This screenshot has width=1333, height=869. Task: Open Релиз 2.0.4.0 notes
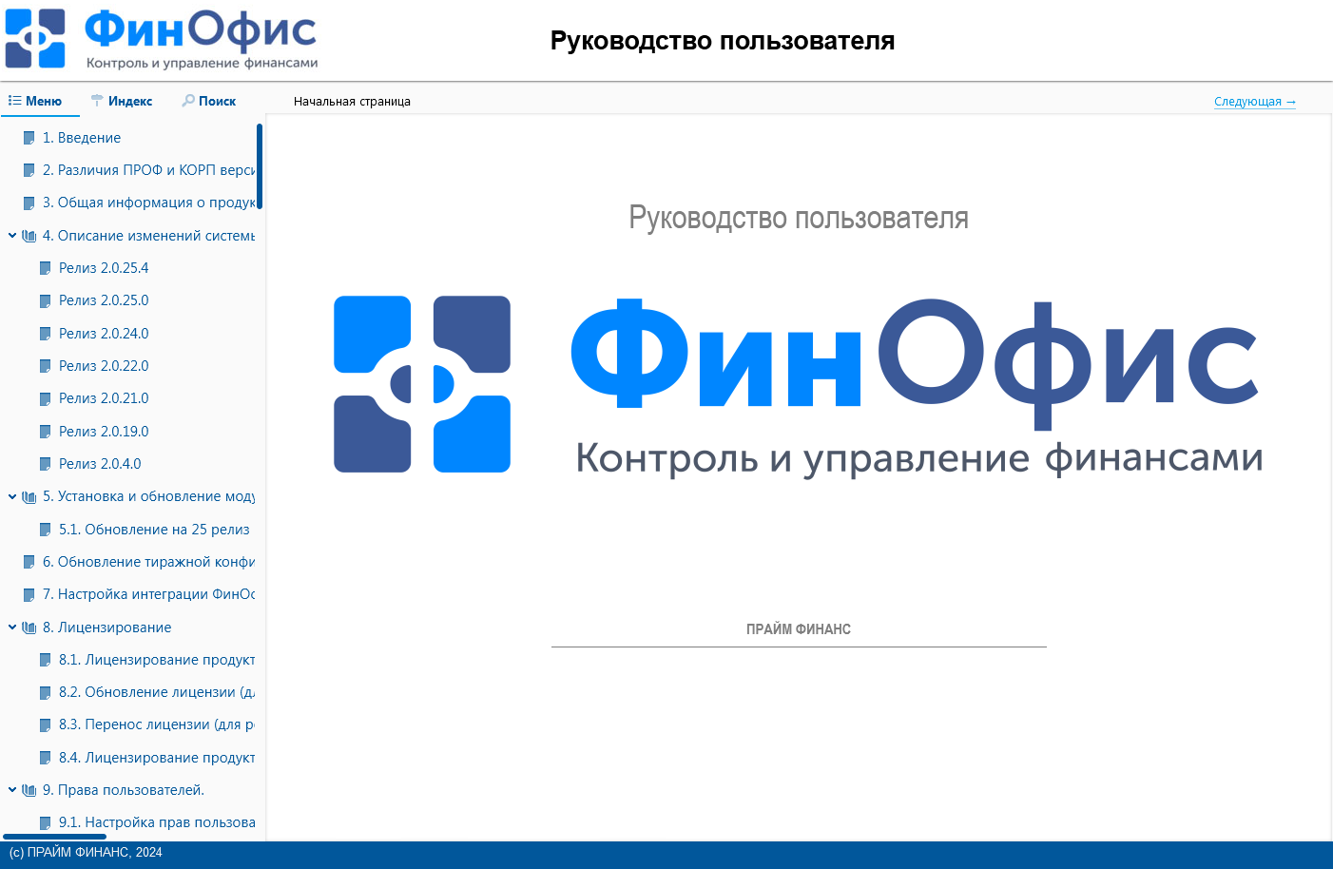coord(100,464)
